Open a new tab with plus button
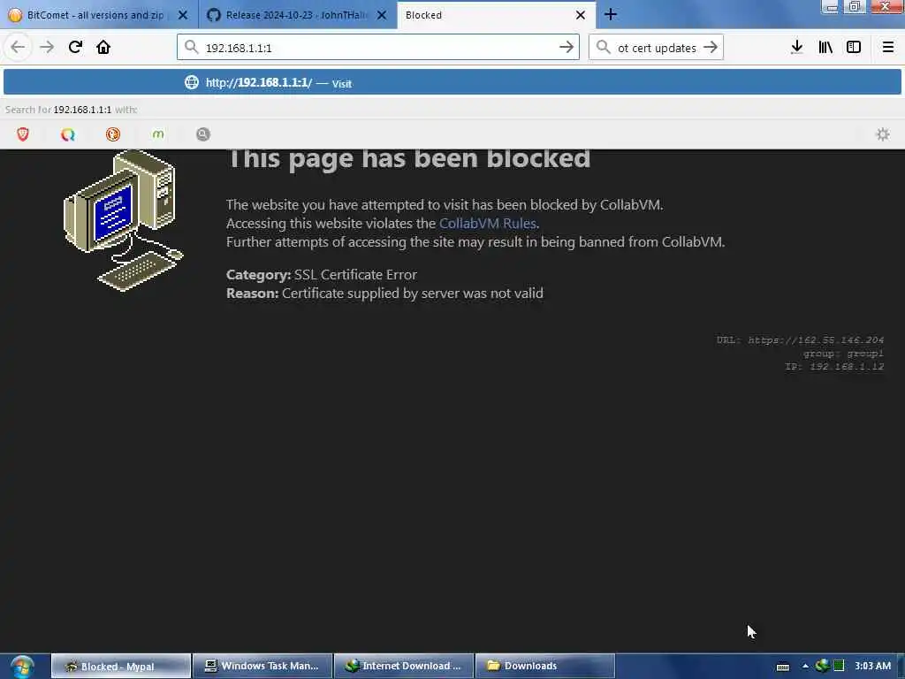 [x=611, y=14]
